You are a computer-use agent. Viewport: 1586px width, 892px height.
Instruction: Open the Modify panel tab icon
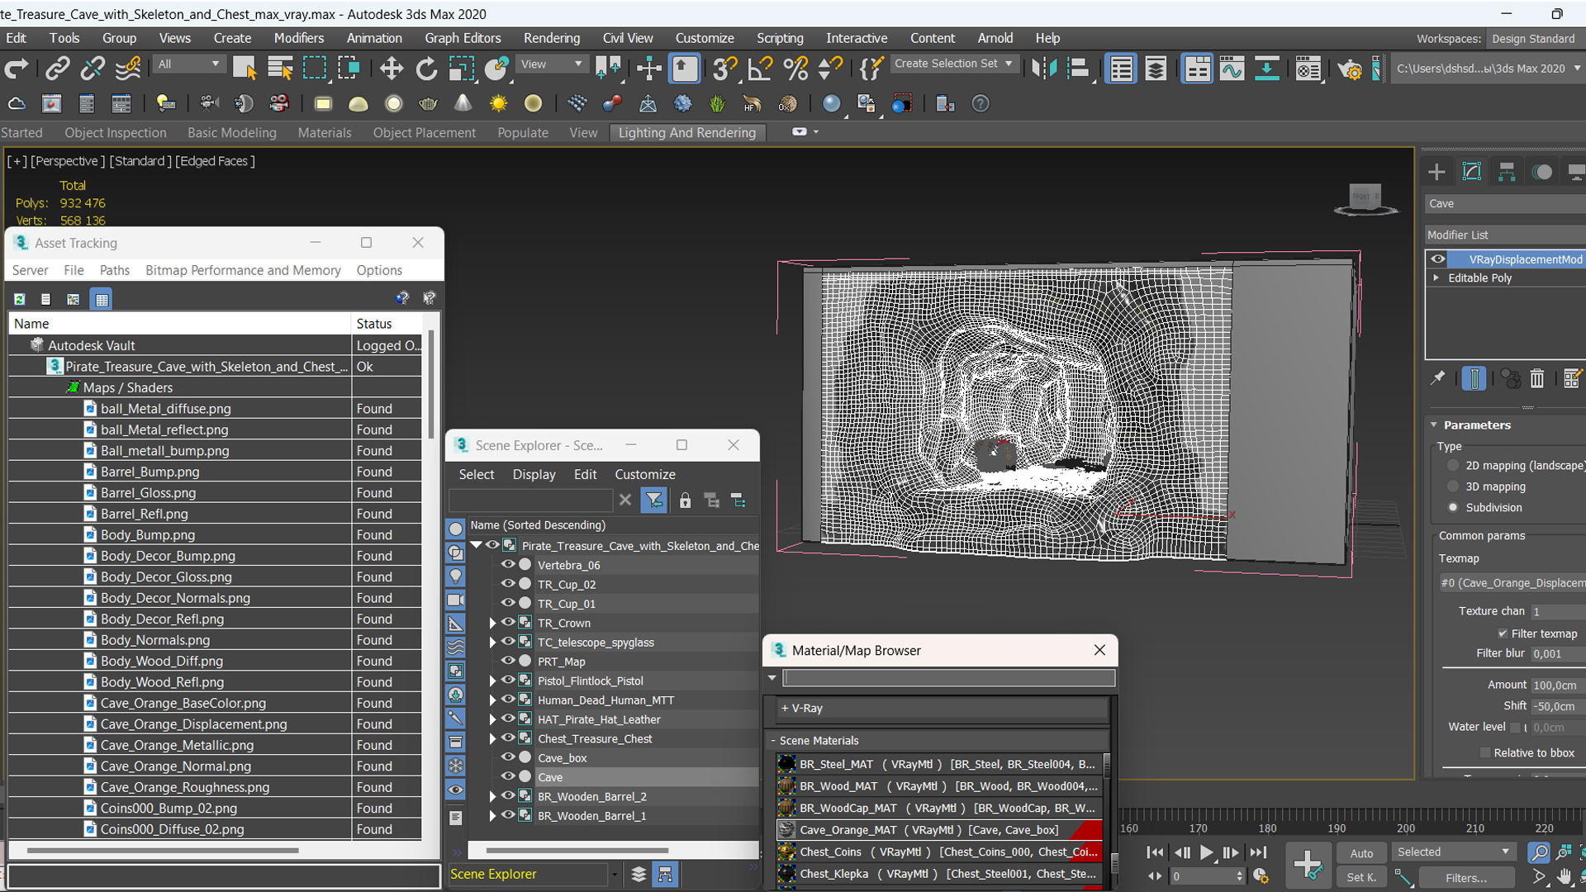click(x=1472, y=172)
